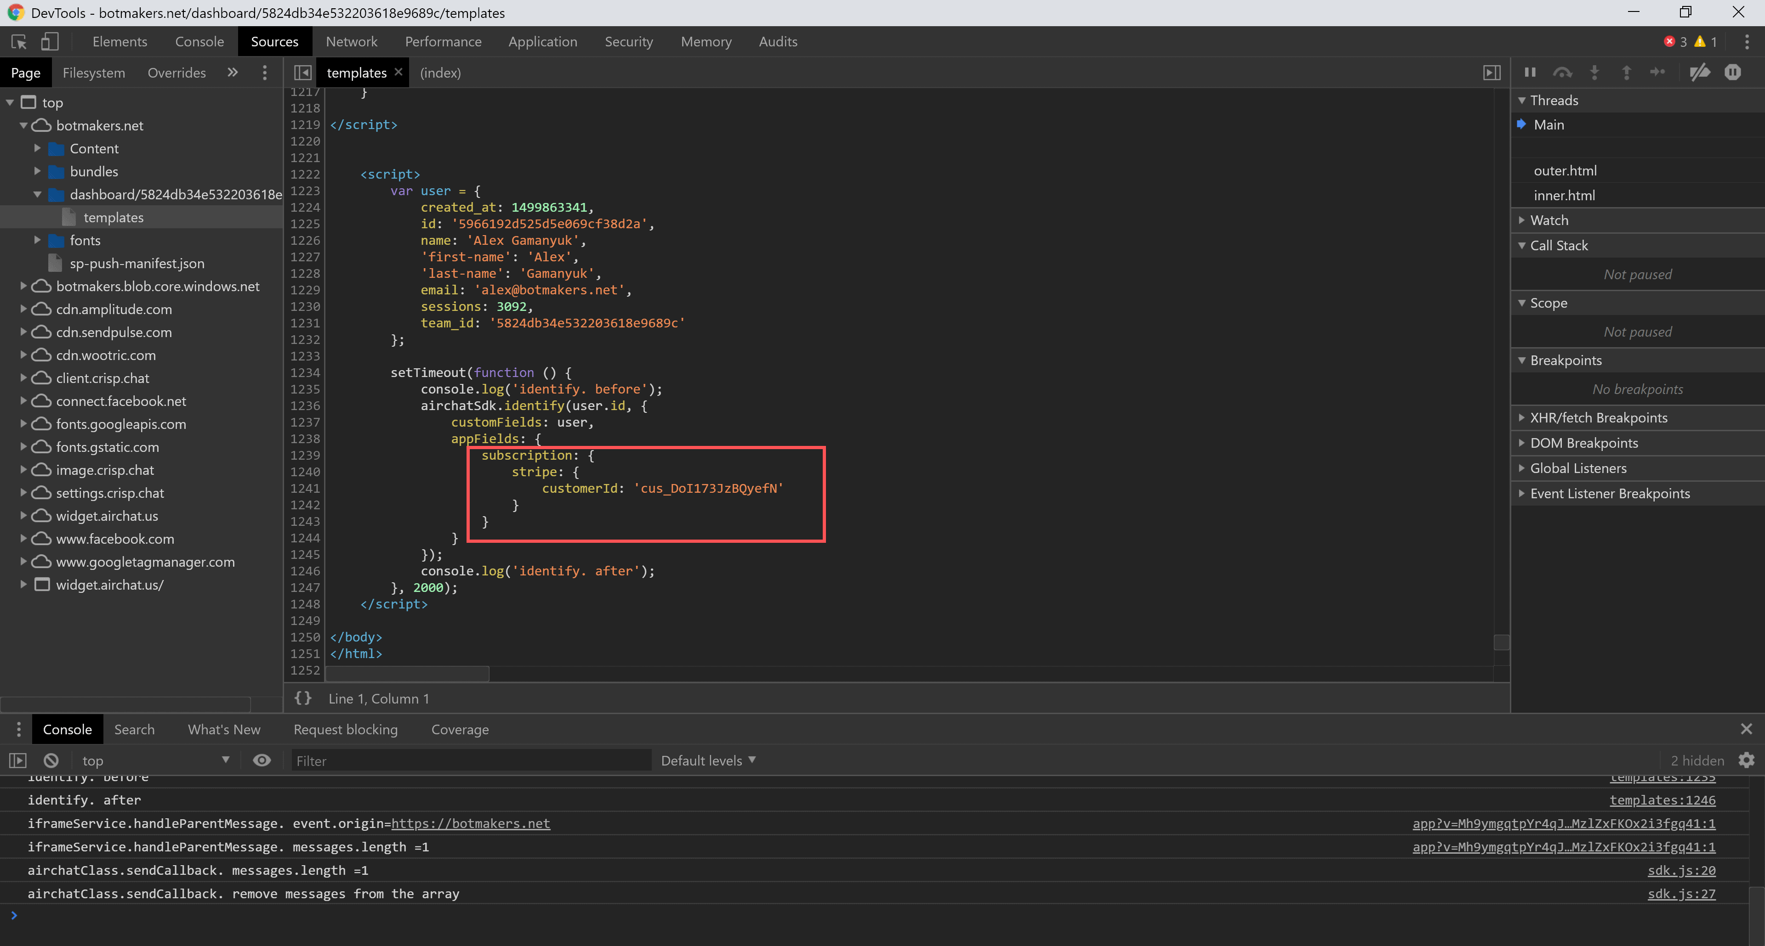Open the DevTools three-dot customize menu
Screen dimensions: 1765x946
[x=1747, y=42]
